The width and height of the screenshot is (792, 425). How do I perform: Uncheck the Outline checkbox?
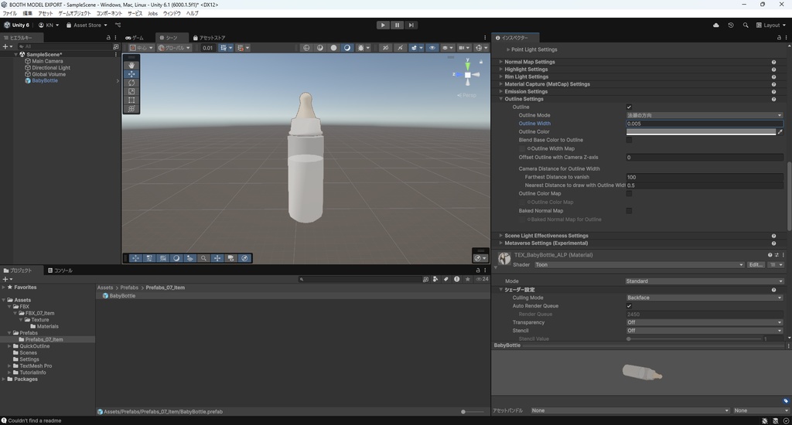(x=629, y=107)
